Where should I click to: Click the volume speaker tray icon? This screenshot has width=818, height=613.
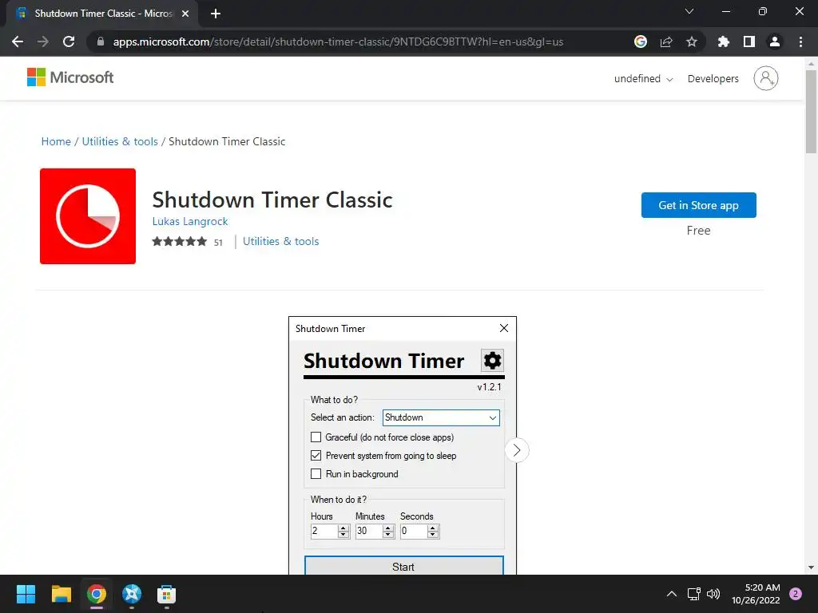(713, 594)
